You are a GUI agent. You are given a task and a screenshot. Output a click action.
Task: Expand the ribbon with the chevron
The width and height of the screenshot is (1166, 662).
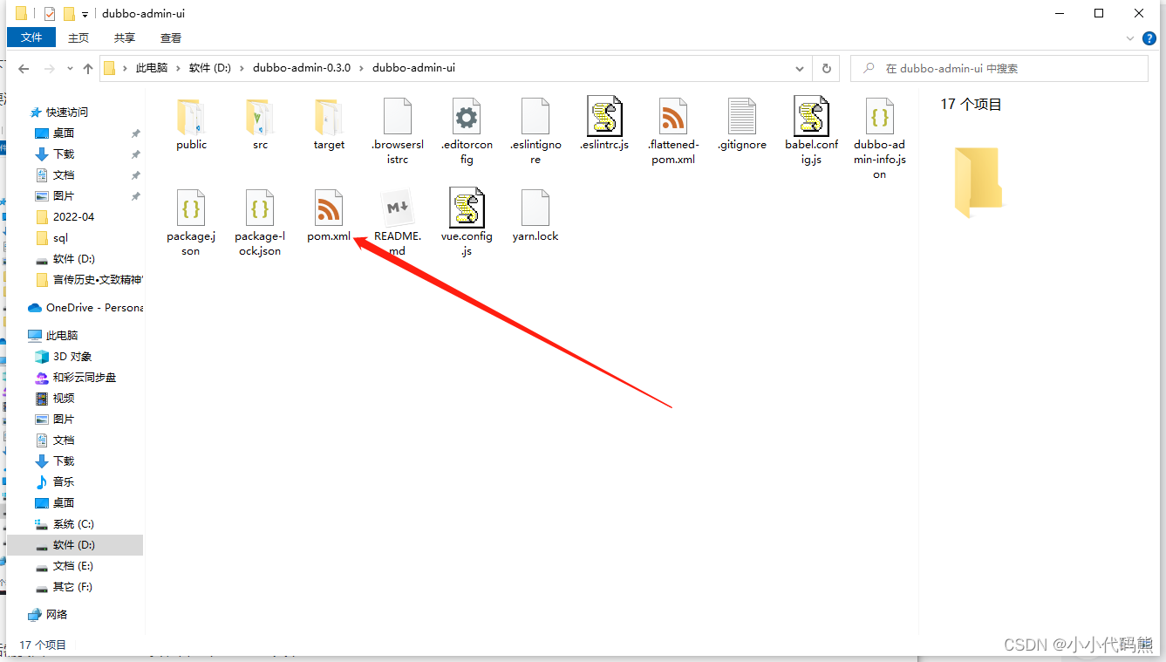1129,38
